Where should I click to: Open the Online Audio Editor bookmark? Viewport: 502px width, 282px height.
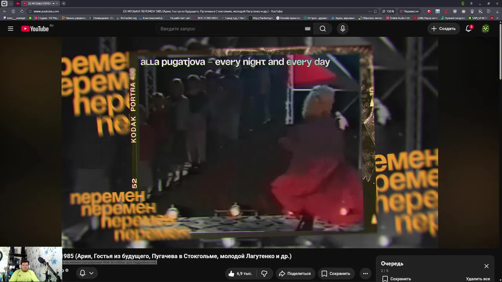tap(398, 18)
